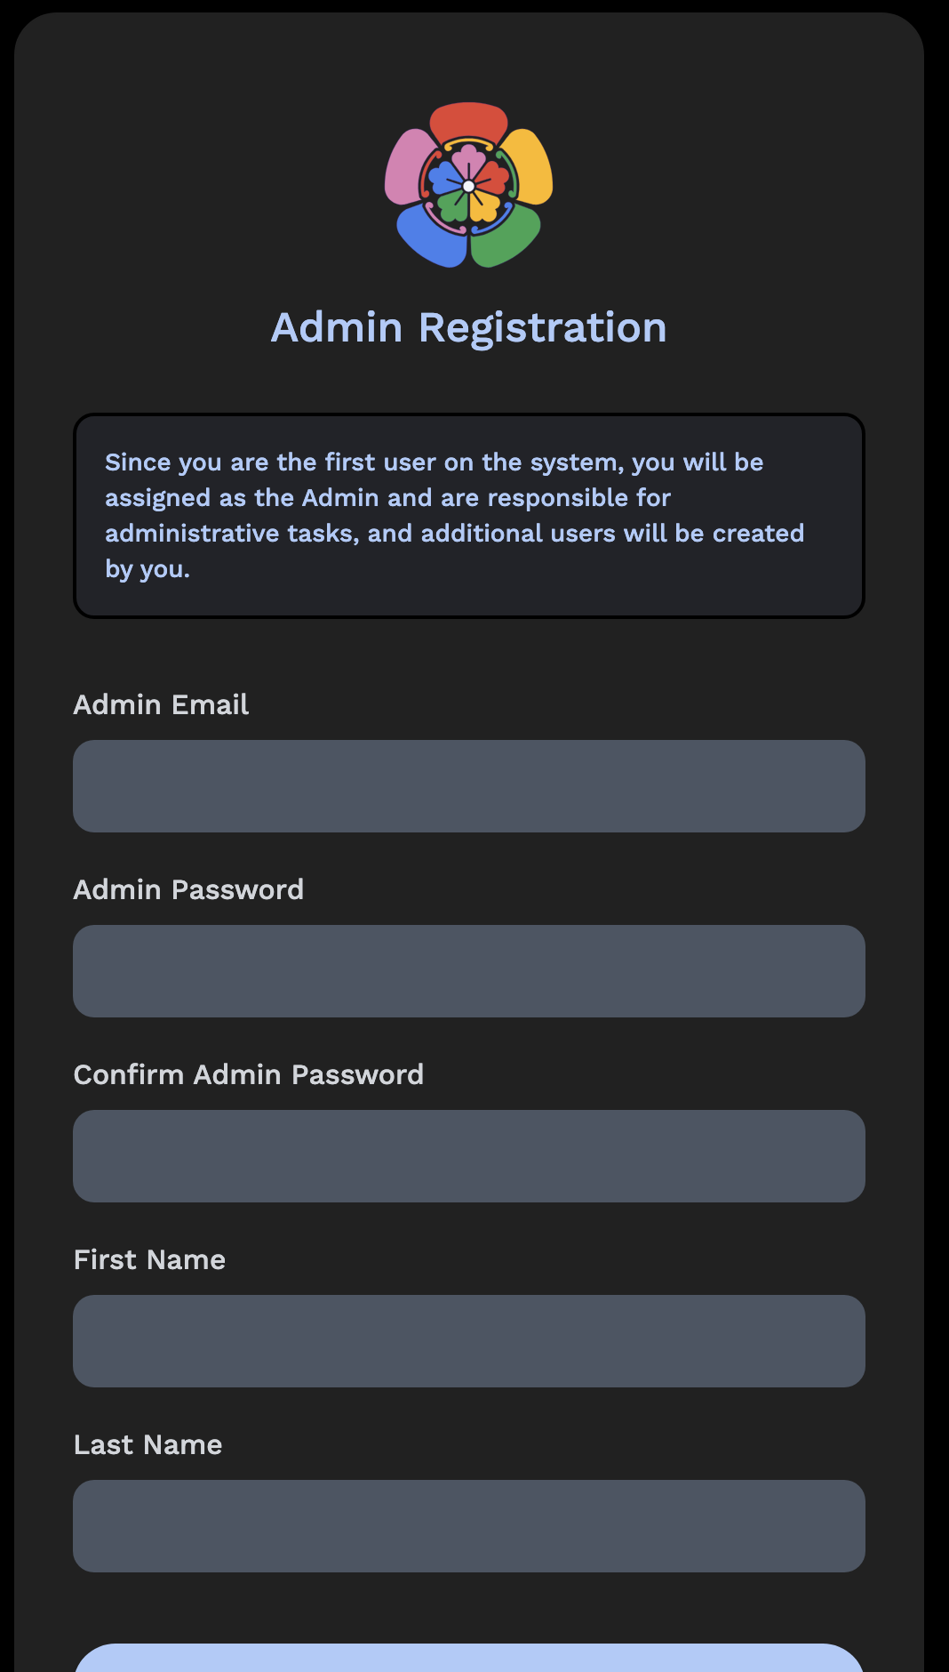Image resolution: width=949 pixels, height=1672 pixels.
Task: Click the Admin Password label
Action: [188, 889]
